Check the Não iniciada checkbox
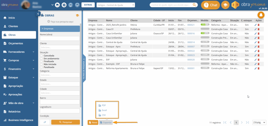 click(41, 64)
